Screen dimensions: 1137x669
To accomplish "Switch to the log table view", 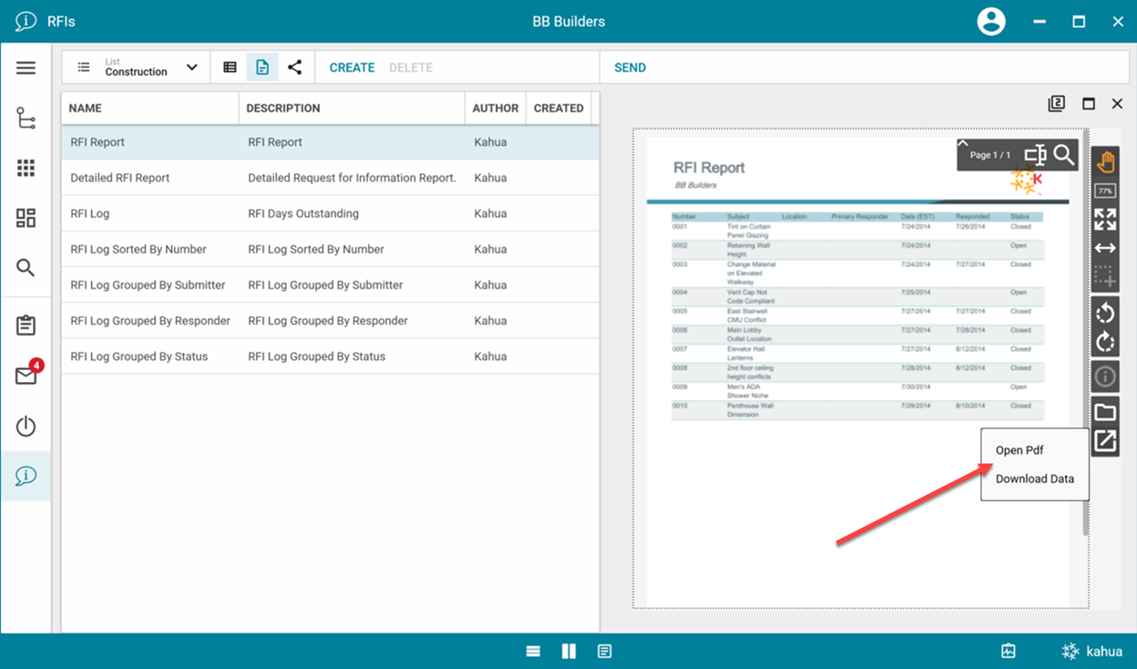I will tap(230, 67).
